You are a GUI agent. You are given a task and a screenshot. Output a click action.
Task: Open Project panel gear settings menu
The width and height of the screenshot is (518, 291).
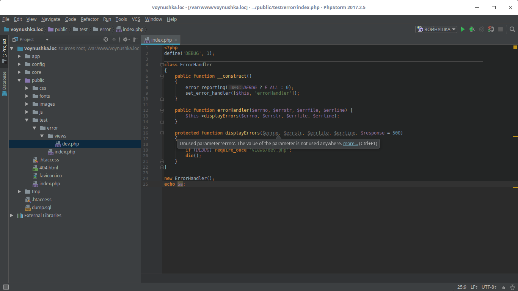click(x=126, y=39)
